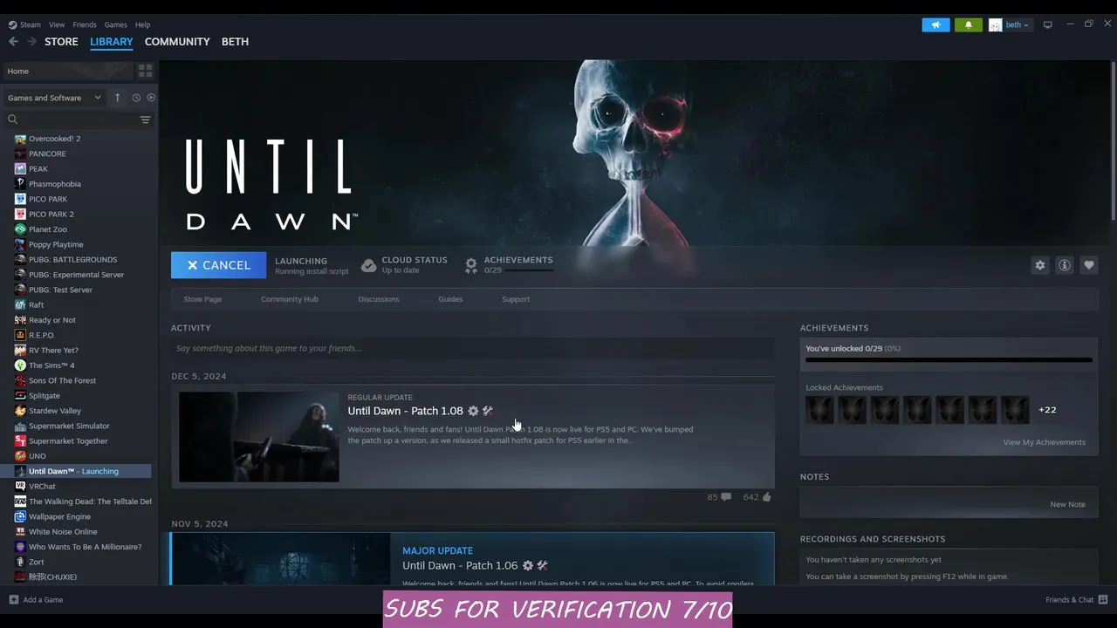Cancel the Until Dawn launch
The image size is (1117, 628).
[218, 265]
